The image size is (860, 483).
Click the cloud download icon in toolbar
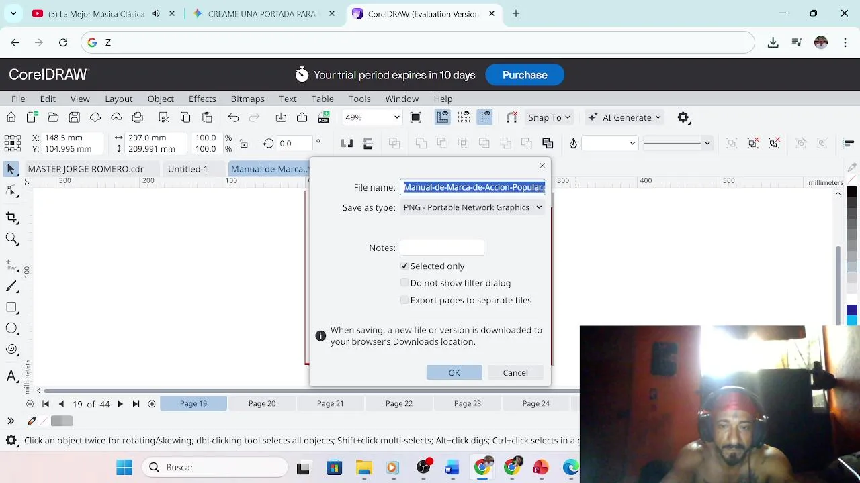coord(95,117)
